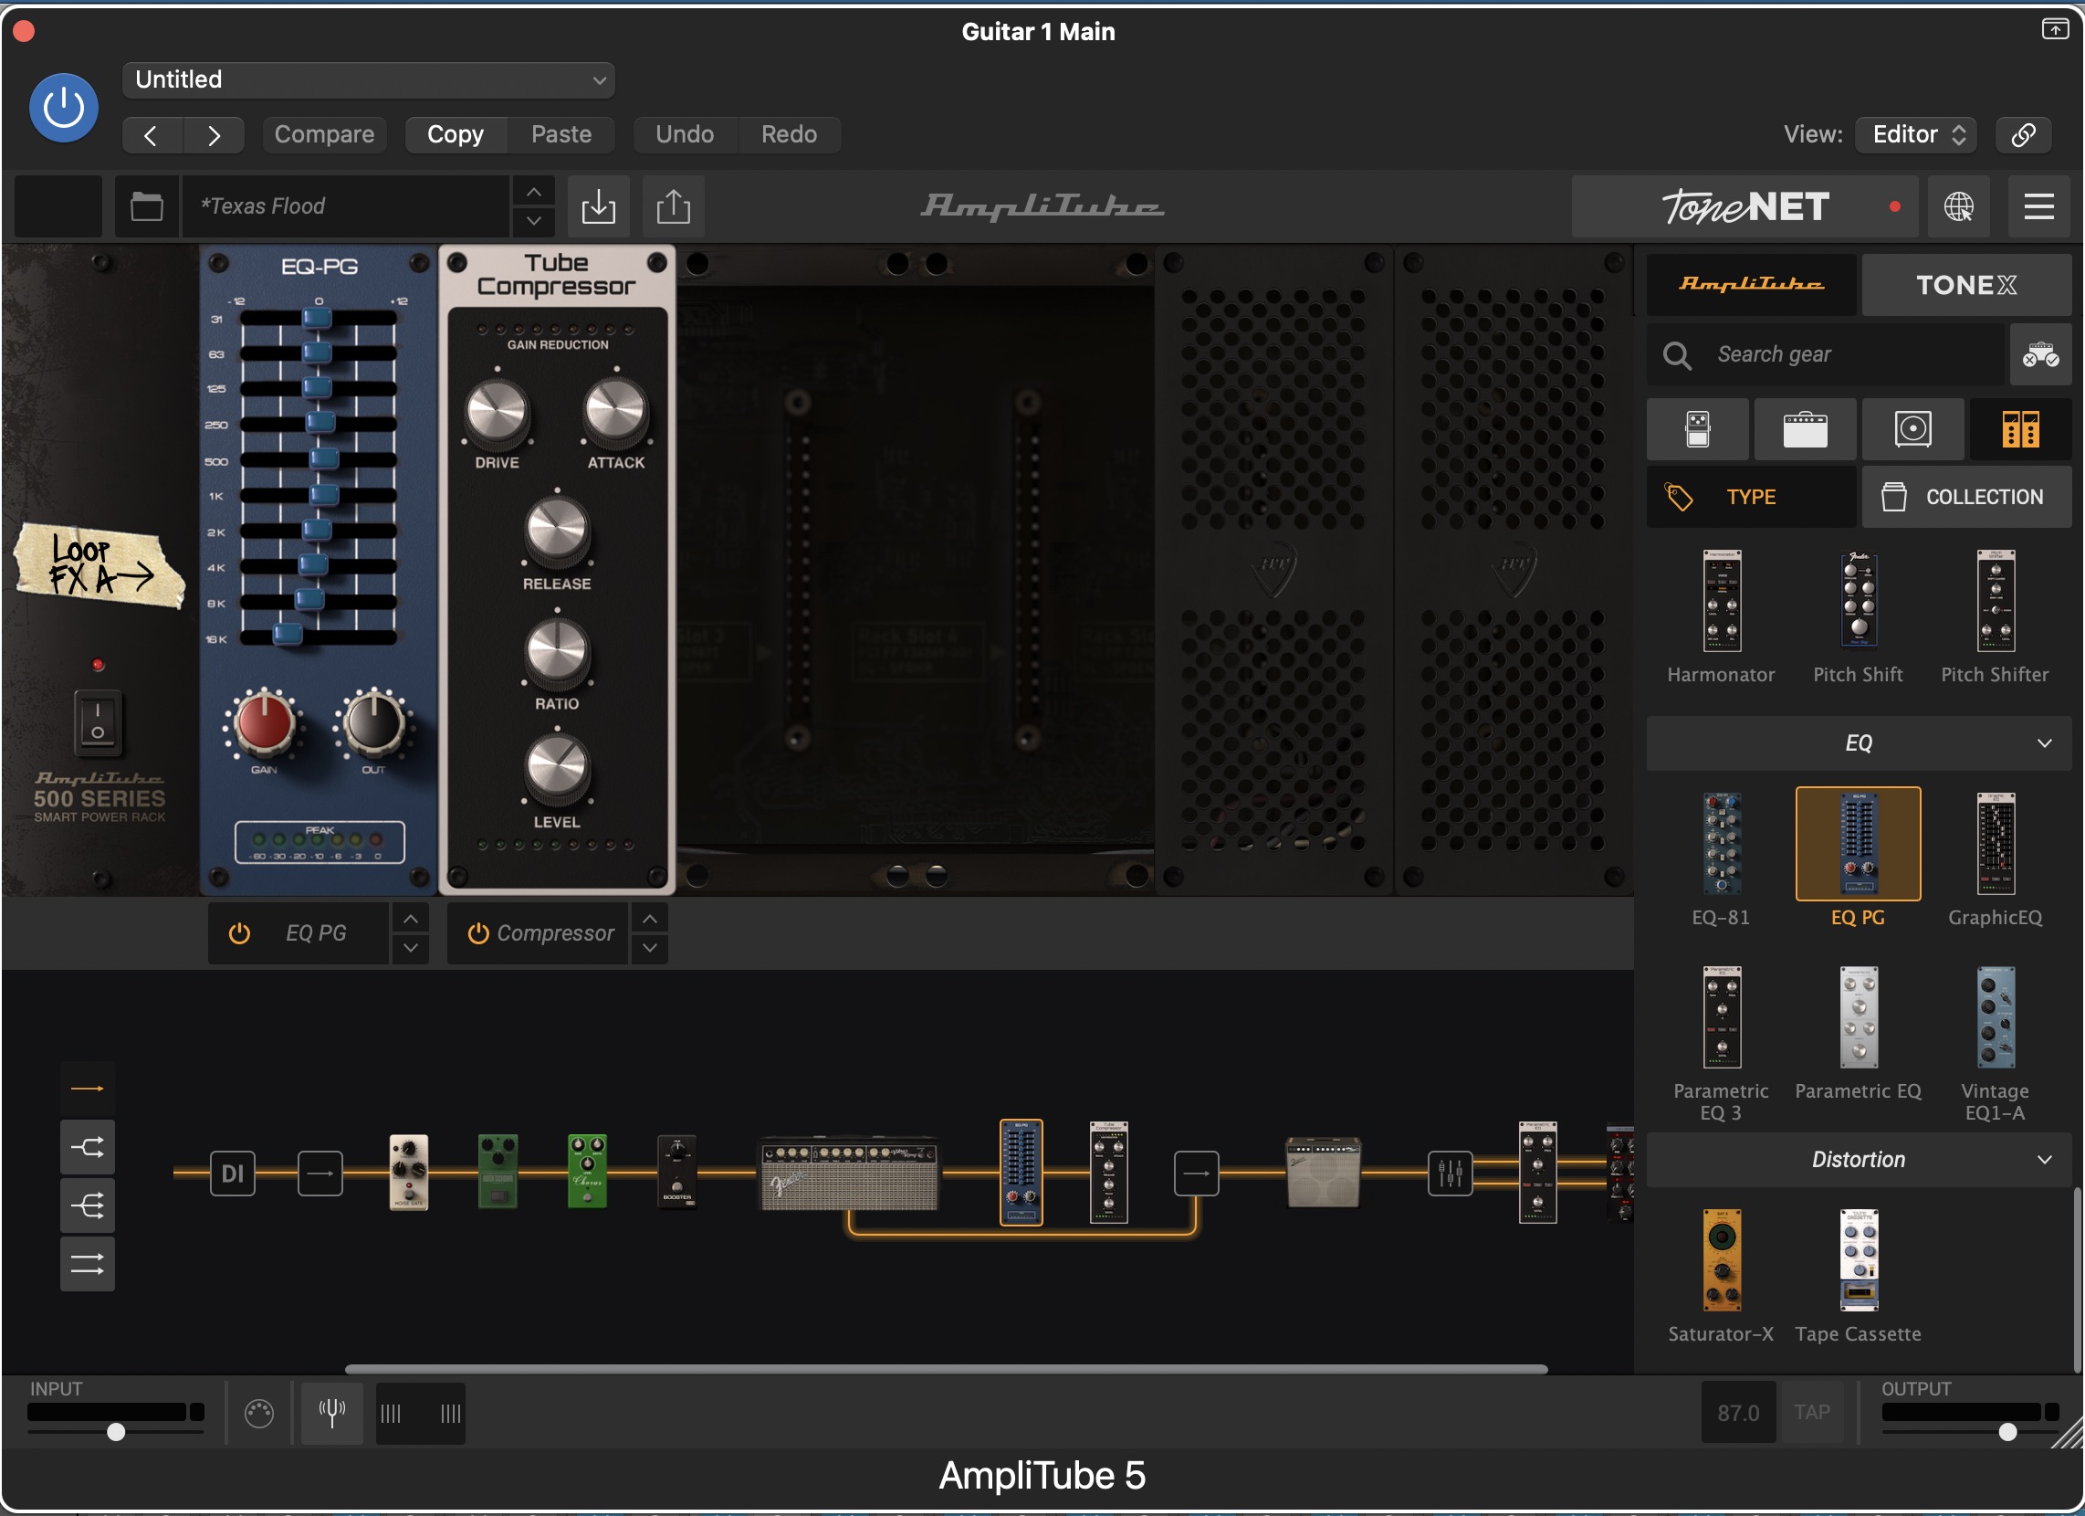Select the DI block in signal chain
2085x1516 pixels.
coord(233,1174)
